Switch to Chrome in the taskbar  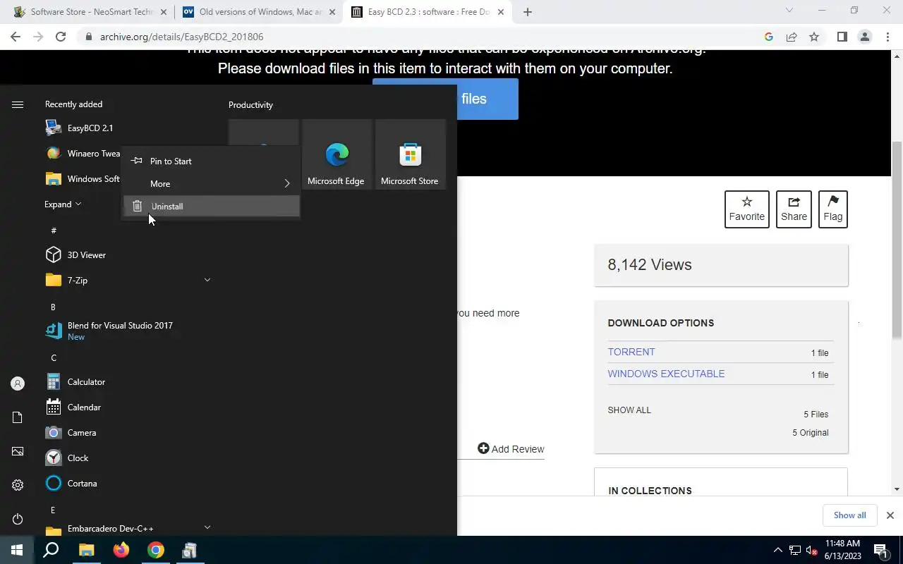click(x=156, y=550)
